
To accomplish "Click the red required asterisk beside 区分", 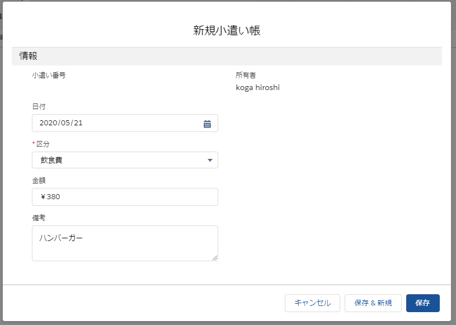I will (34, 144).
